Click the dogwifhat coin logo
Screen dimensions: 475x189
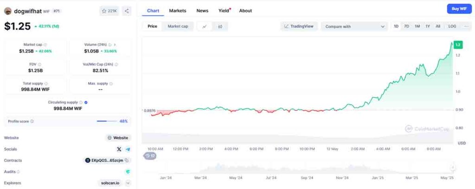[x=7, y=11]
